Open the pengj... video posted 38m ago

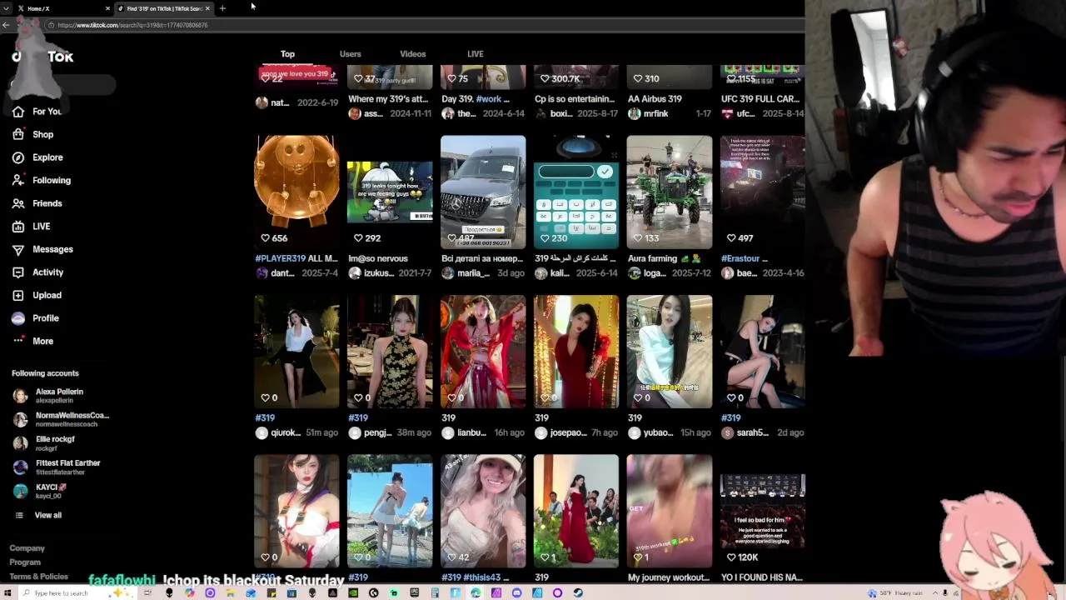pos(390,352)
